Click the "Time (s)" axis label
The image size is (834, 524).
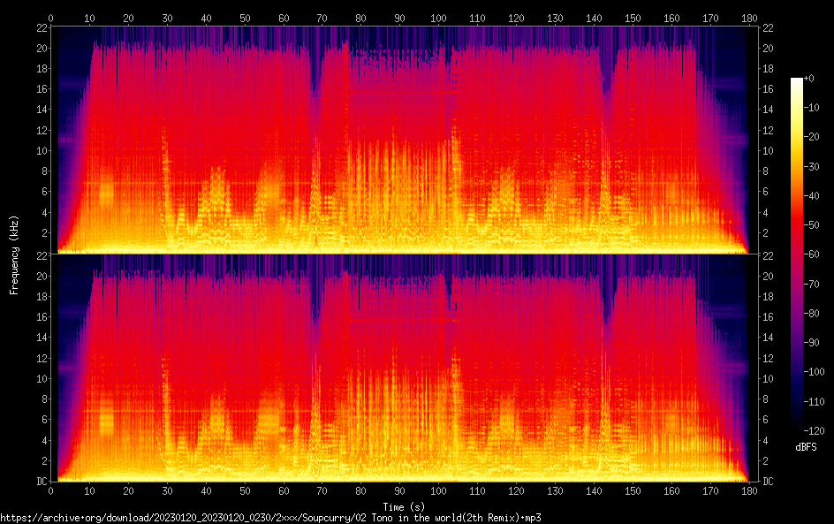pos(399,506)
